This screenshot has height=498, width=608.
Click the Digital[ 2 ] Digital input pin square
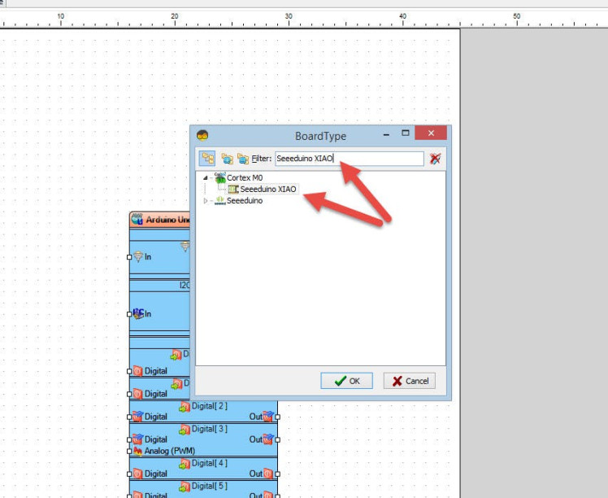pos(129,417)
